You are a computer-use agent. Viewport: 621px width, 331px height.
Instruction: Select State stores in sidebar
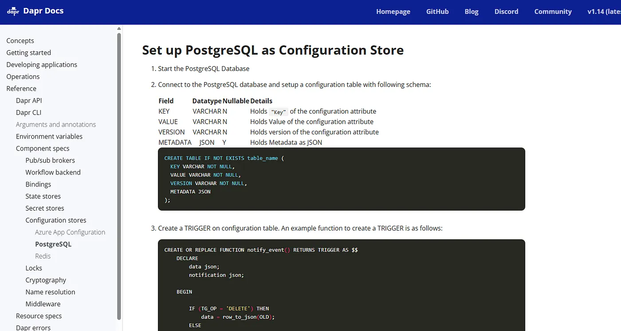43,196
